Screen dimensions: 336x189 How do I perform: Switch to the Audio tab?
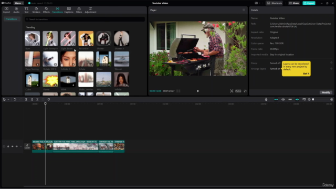pos(16,10)
